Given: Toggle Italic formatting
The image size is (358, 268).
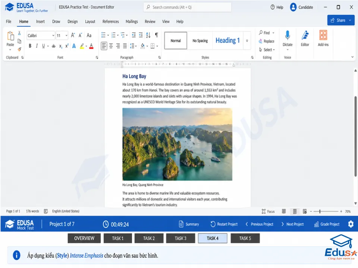Looking at the screenshot, I should coord(37,46).
